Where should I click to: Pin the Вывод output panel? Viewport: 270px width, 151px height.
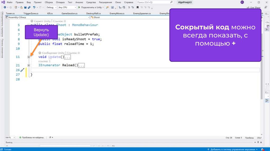pyautogui.click(x=258, y=142)
